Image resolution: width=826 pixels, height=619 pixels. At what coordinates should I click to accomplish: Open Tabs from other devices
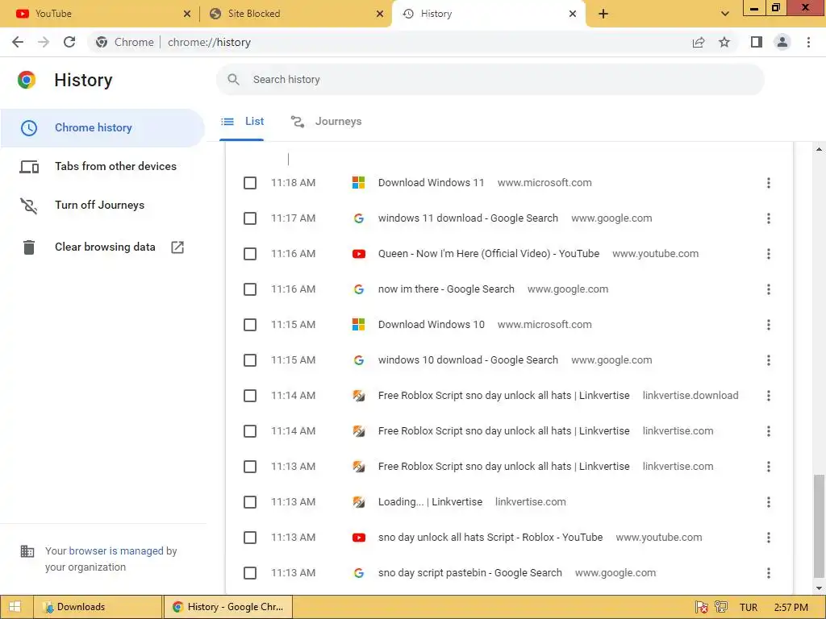click(x=102, y=166)
